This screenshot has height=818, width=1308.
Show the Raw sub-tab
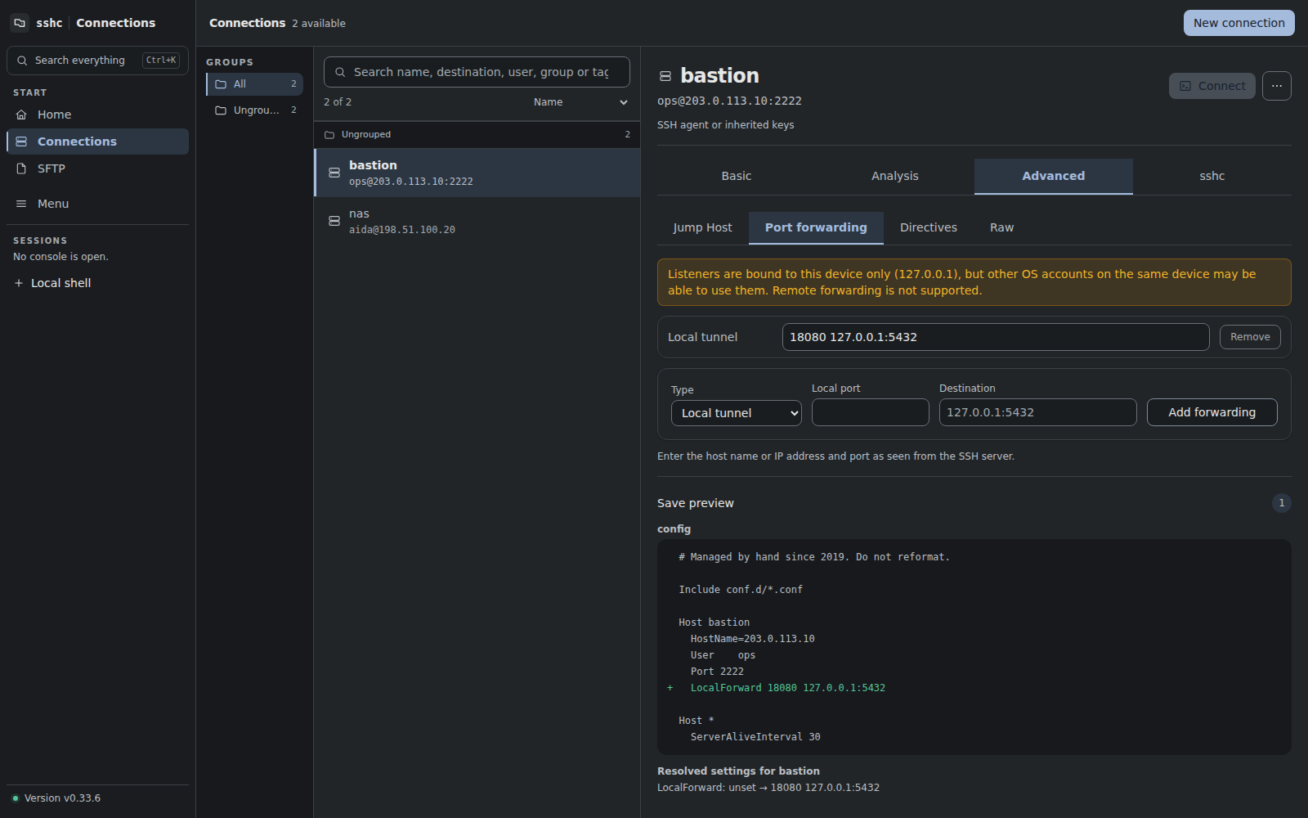click(x=1002, y=227)
